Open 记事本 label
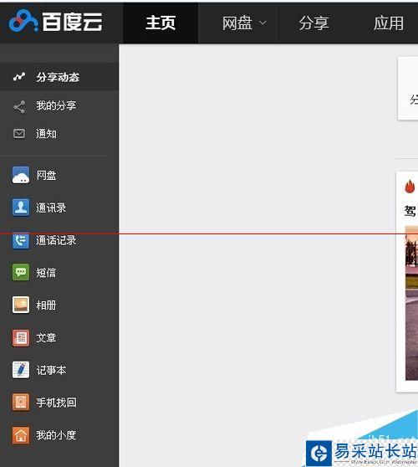Viewport: 418px width, 467px height. (x=51, y=370)
